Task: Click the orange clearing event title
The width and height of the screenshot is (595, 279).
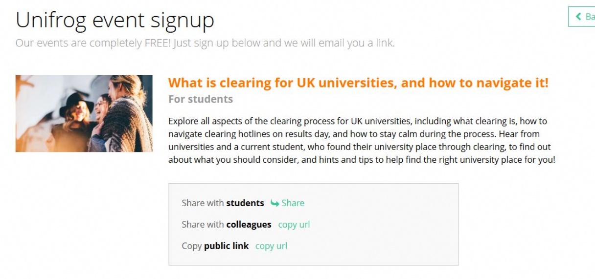Action: coord(358,83)
